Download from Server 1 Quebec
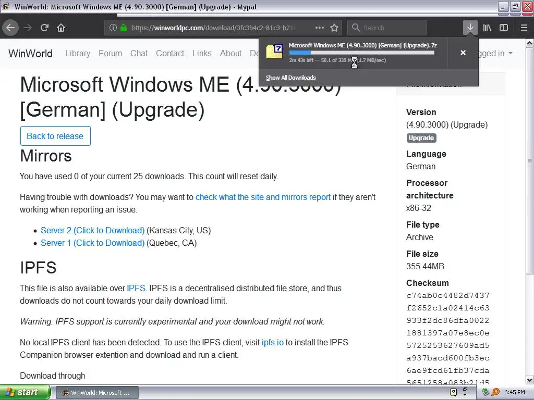Screen dimensions: 534x400 93,243
